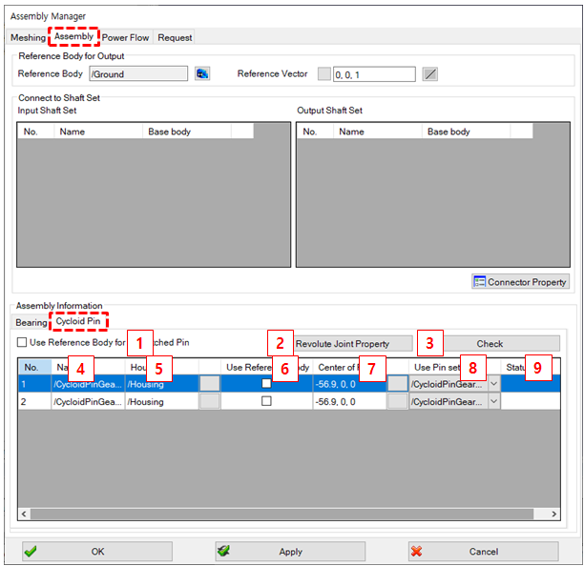Click the horizontal scrollbar right arrow
This screenshot has height=566, width=584.
click(x=553, y=514)
